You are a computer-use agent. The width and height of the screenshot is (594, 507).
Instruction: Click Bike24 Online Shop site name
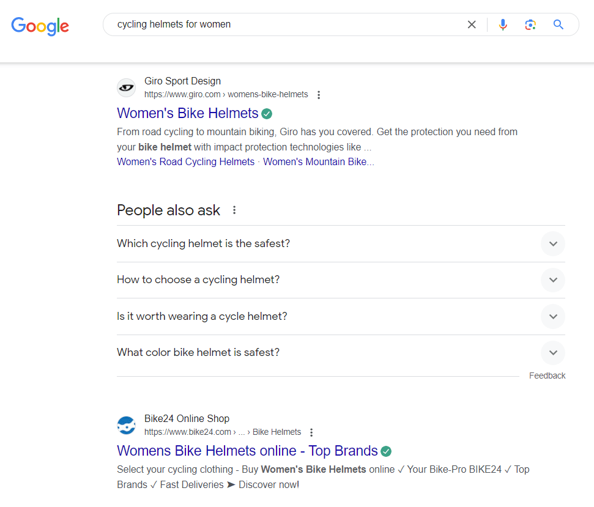coord(187,418)
